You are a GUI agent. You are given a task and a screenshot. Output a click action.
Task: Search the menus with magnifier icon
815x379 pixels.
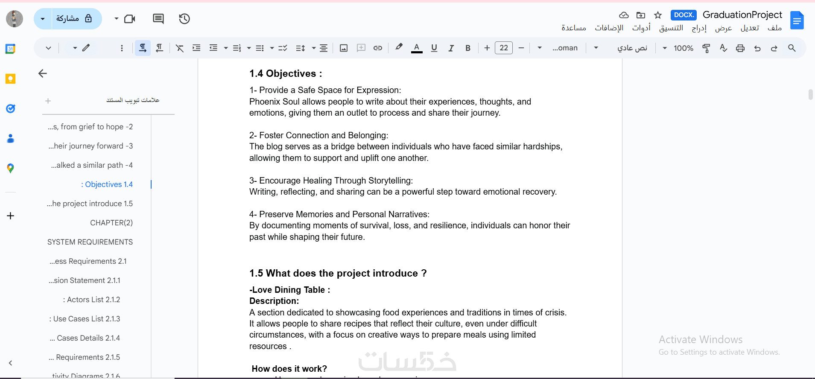pos(792,48)
